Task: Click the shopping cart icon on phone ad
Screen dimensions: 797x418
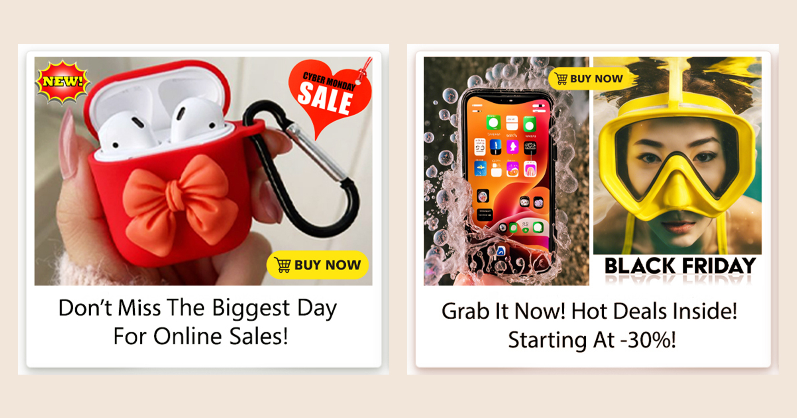Action: point(561,79)
